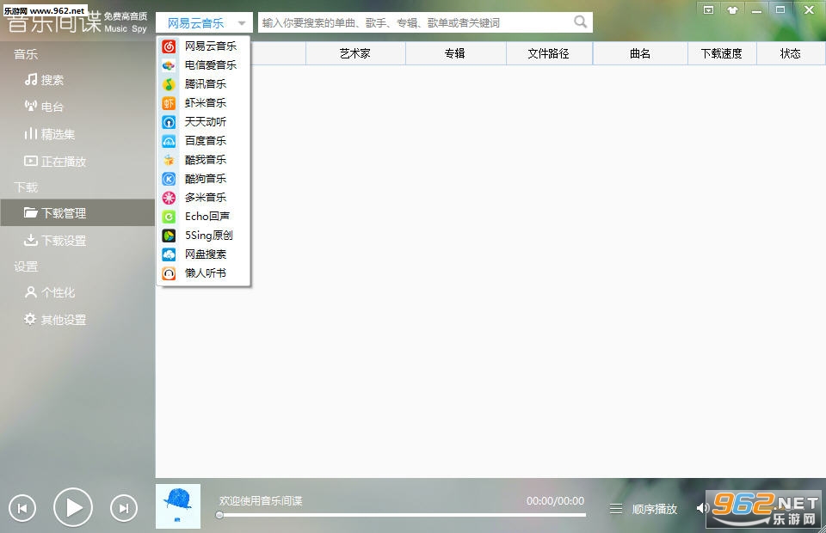
Task: Click the 酷我音乐 icon in the list
Action: click(169, 160)
